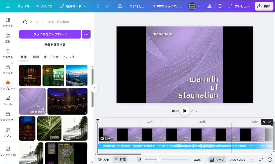Select the テキスト text tool

pos(8,54)
